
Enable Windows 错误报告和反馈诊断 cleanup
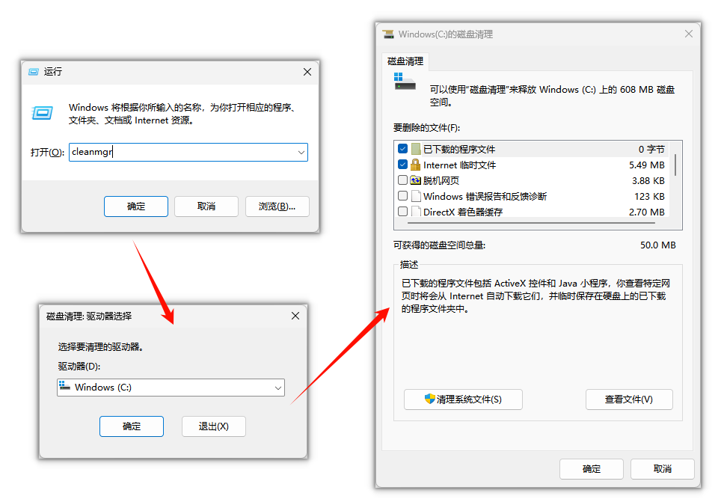402,195
